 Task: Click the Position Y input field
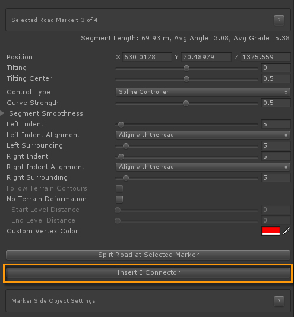tap(206, 57)
